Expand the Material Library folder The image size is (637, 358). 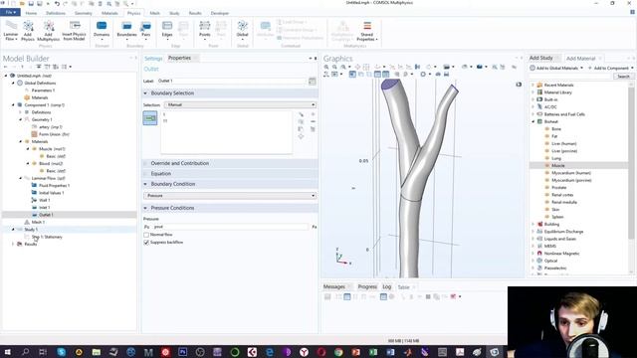(x=533, y=92)
